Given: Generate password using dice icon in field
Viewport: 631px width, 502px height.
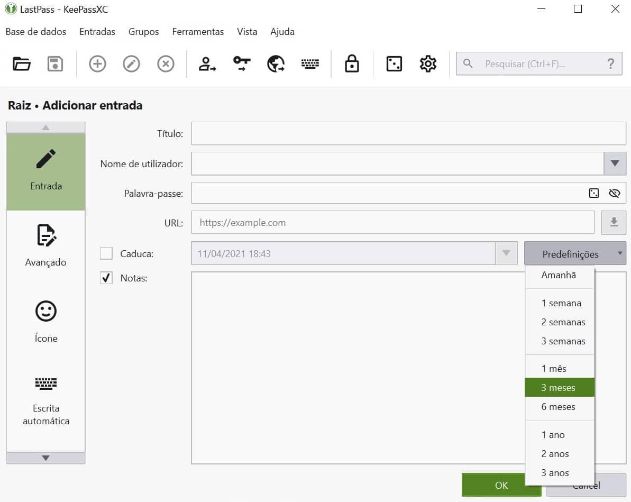Looking at the screenshot, I should click(x=594, y=194).
